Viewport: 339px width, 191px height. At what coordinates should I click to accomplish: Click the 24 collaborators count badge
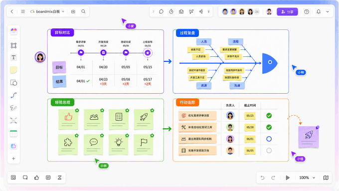(257, 11)
